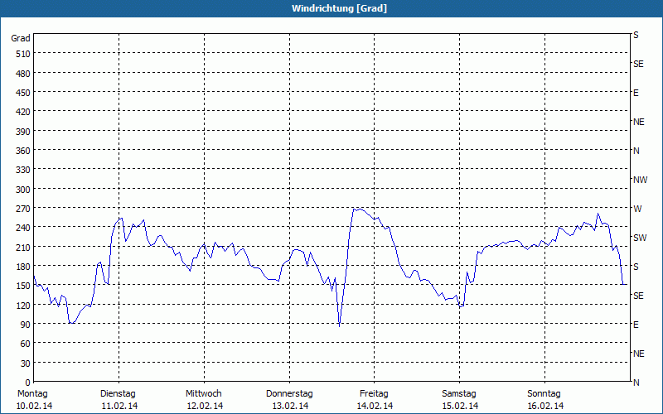The height and width of the screenshot is (414, 663).
Task: Click the 210 value on the left axis
Action: (x=23, y=248)
